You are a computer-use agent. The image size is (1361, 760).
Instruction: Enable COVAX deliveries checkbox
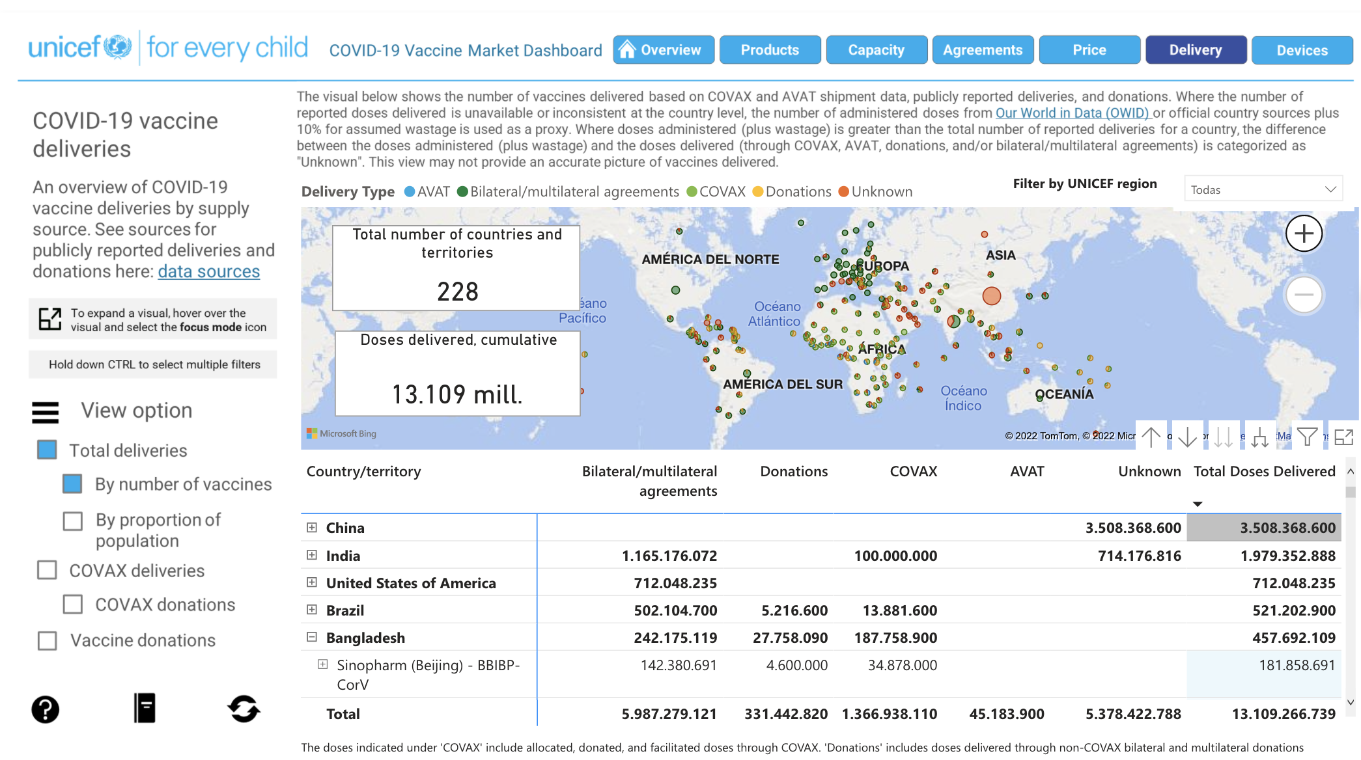click(x=47, y=570)
